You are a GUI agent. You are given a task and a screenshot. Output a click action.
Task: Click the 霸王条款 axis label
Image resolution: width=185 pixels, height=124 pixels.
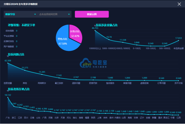pos(59,83)
